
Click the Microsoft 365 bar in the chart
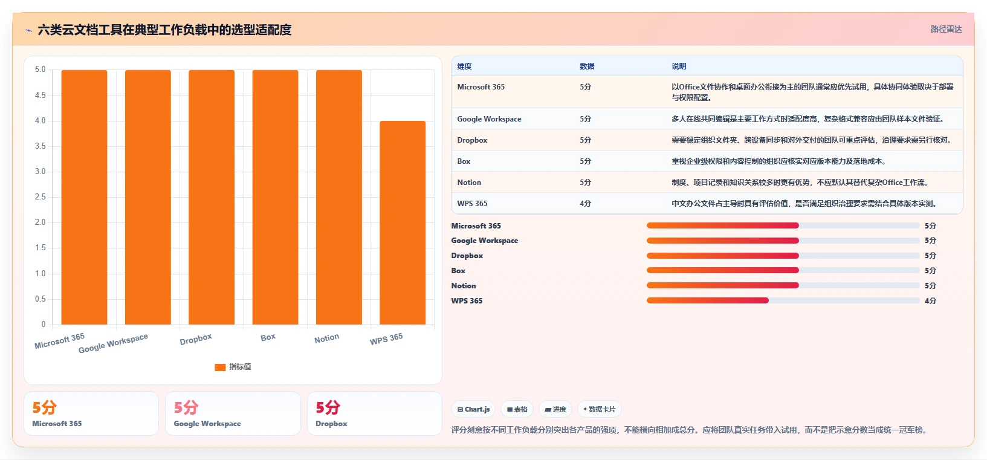point(84,197)
